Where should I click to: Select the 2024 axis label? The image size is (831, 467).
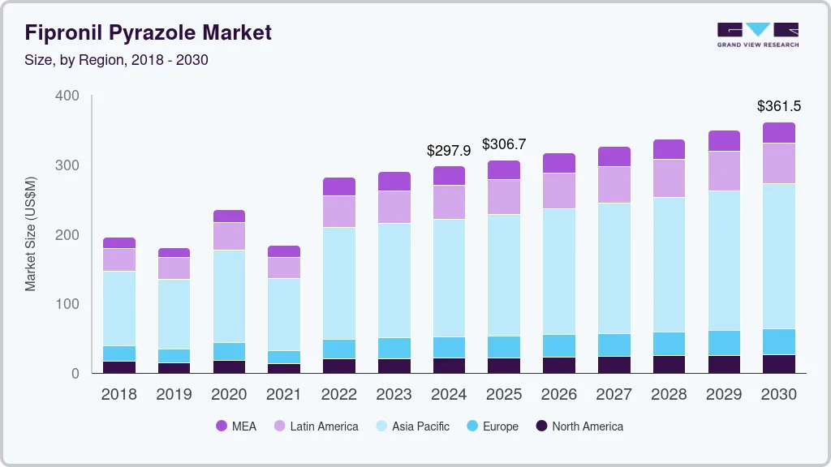click(x=449, y=395)
